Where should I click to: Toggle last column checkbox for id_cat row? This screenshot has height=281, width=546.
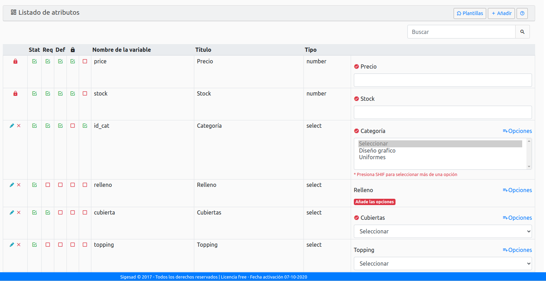(85, 126)
